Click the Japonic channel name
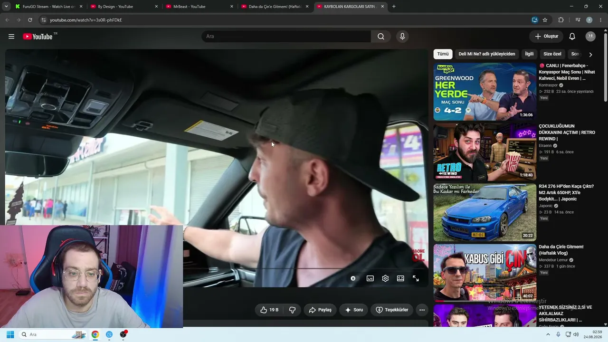This screenshot has height=342, width=608. (x=546, y=206)
